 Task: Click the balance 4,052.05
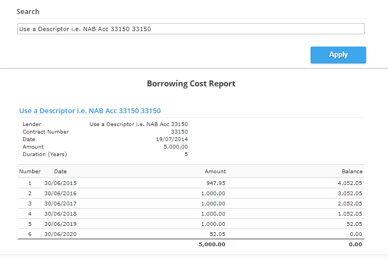click(350, 183)
